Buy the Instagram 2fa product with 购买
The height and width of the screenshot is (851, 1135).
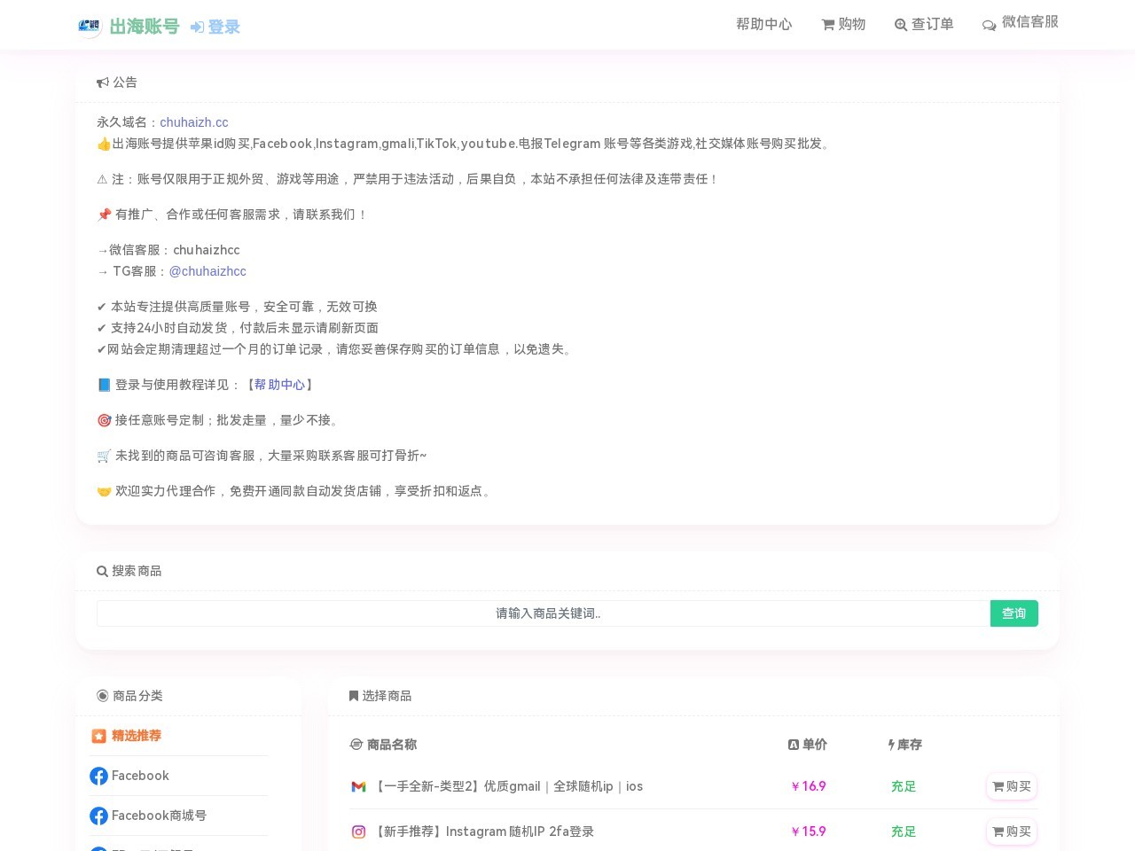1012,831
